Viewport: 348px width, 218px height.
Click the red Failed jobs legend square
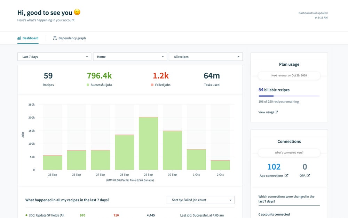click(x=152, y=85)
